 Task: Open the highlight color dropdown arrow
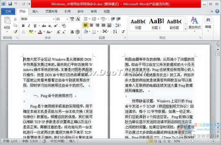pos(35,32)
